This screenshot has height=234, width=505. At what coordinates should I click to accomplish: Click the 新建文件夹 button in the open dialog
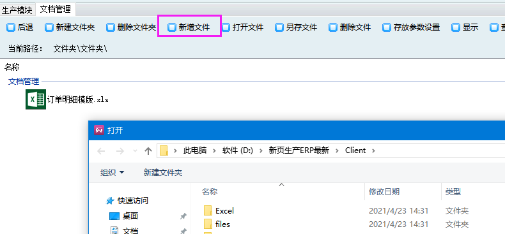pos(163,173)
